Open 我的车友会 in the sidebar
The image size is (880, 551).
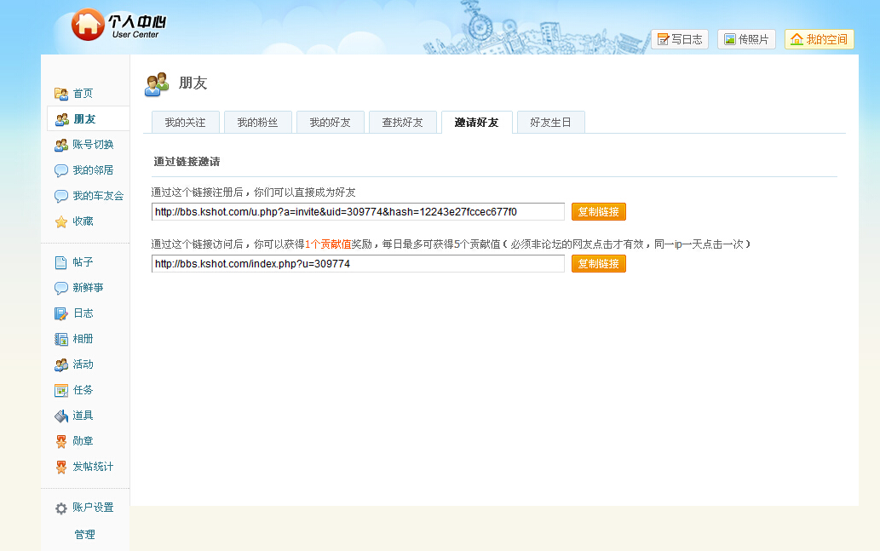tap(98, 196)
